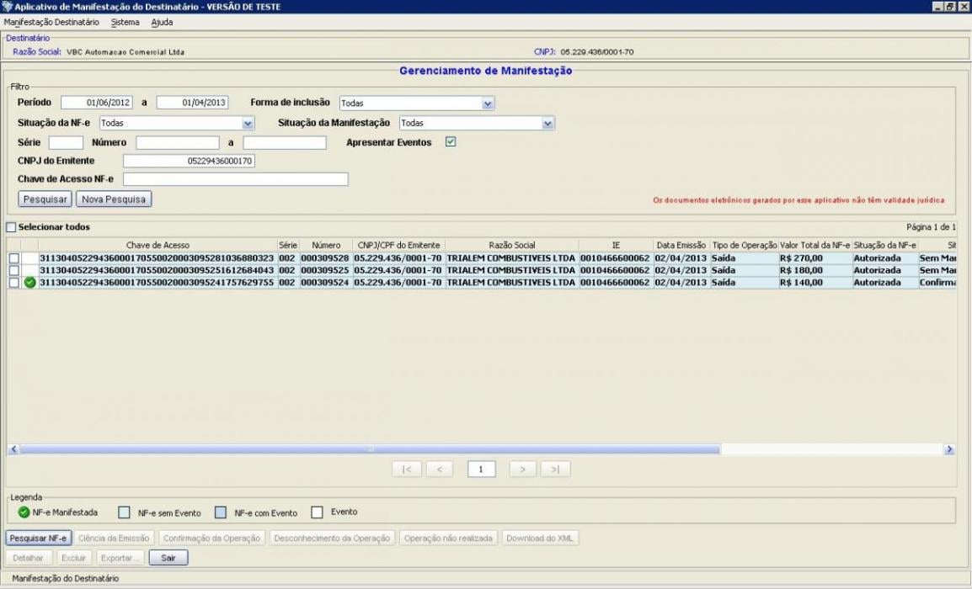The height and width of the screenshot is (589, 972).
Task: Click the Período start date field
Action: tap(97, 103)
